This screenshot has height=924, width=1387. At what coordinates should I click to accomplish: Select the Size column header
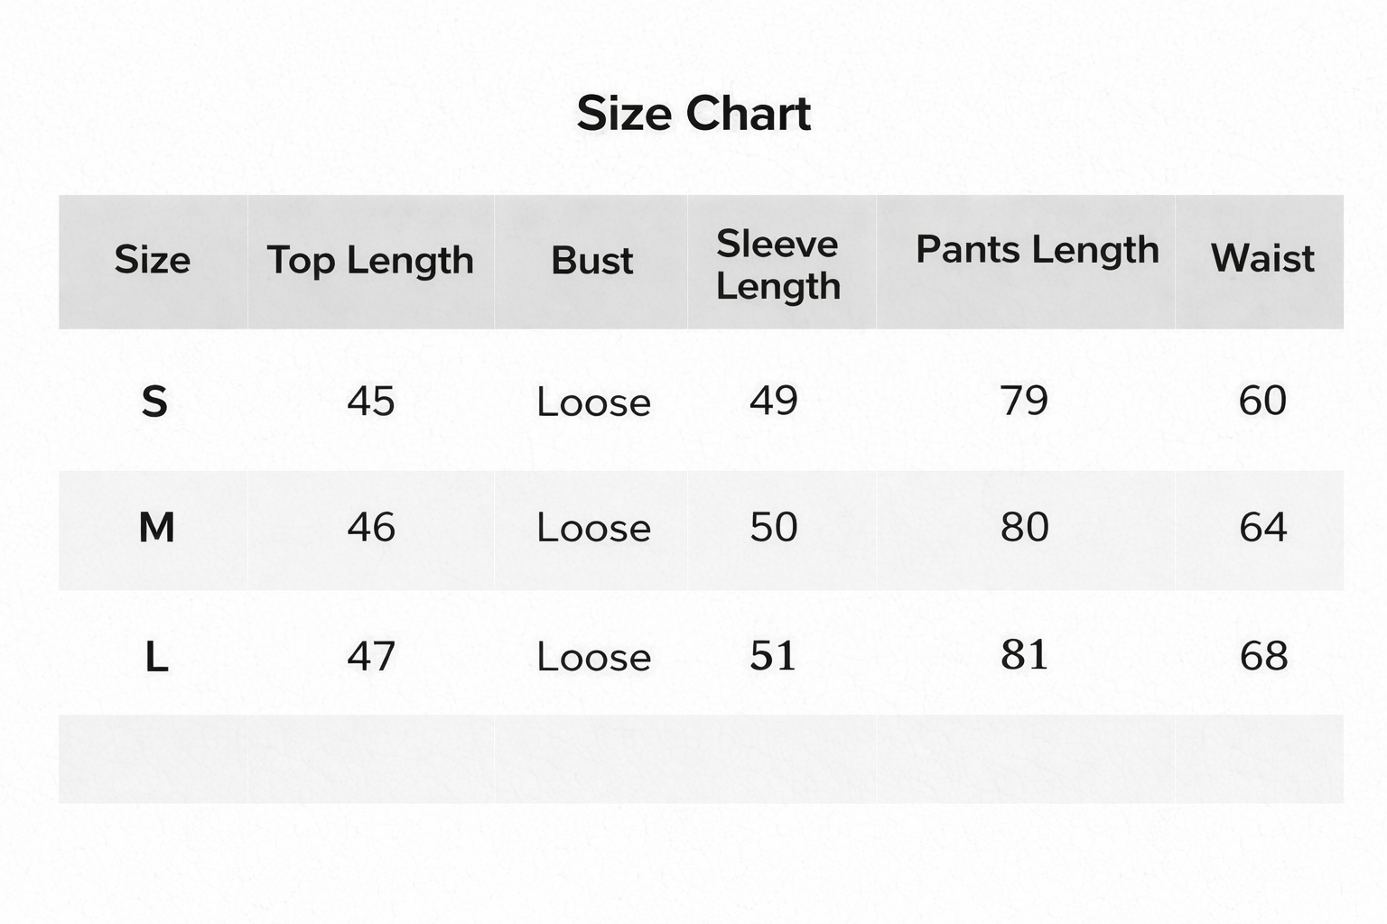pyautogui.click(x=153, y=260)
